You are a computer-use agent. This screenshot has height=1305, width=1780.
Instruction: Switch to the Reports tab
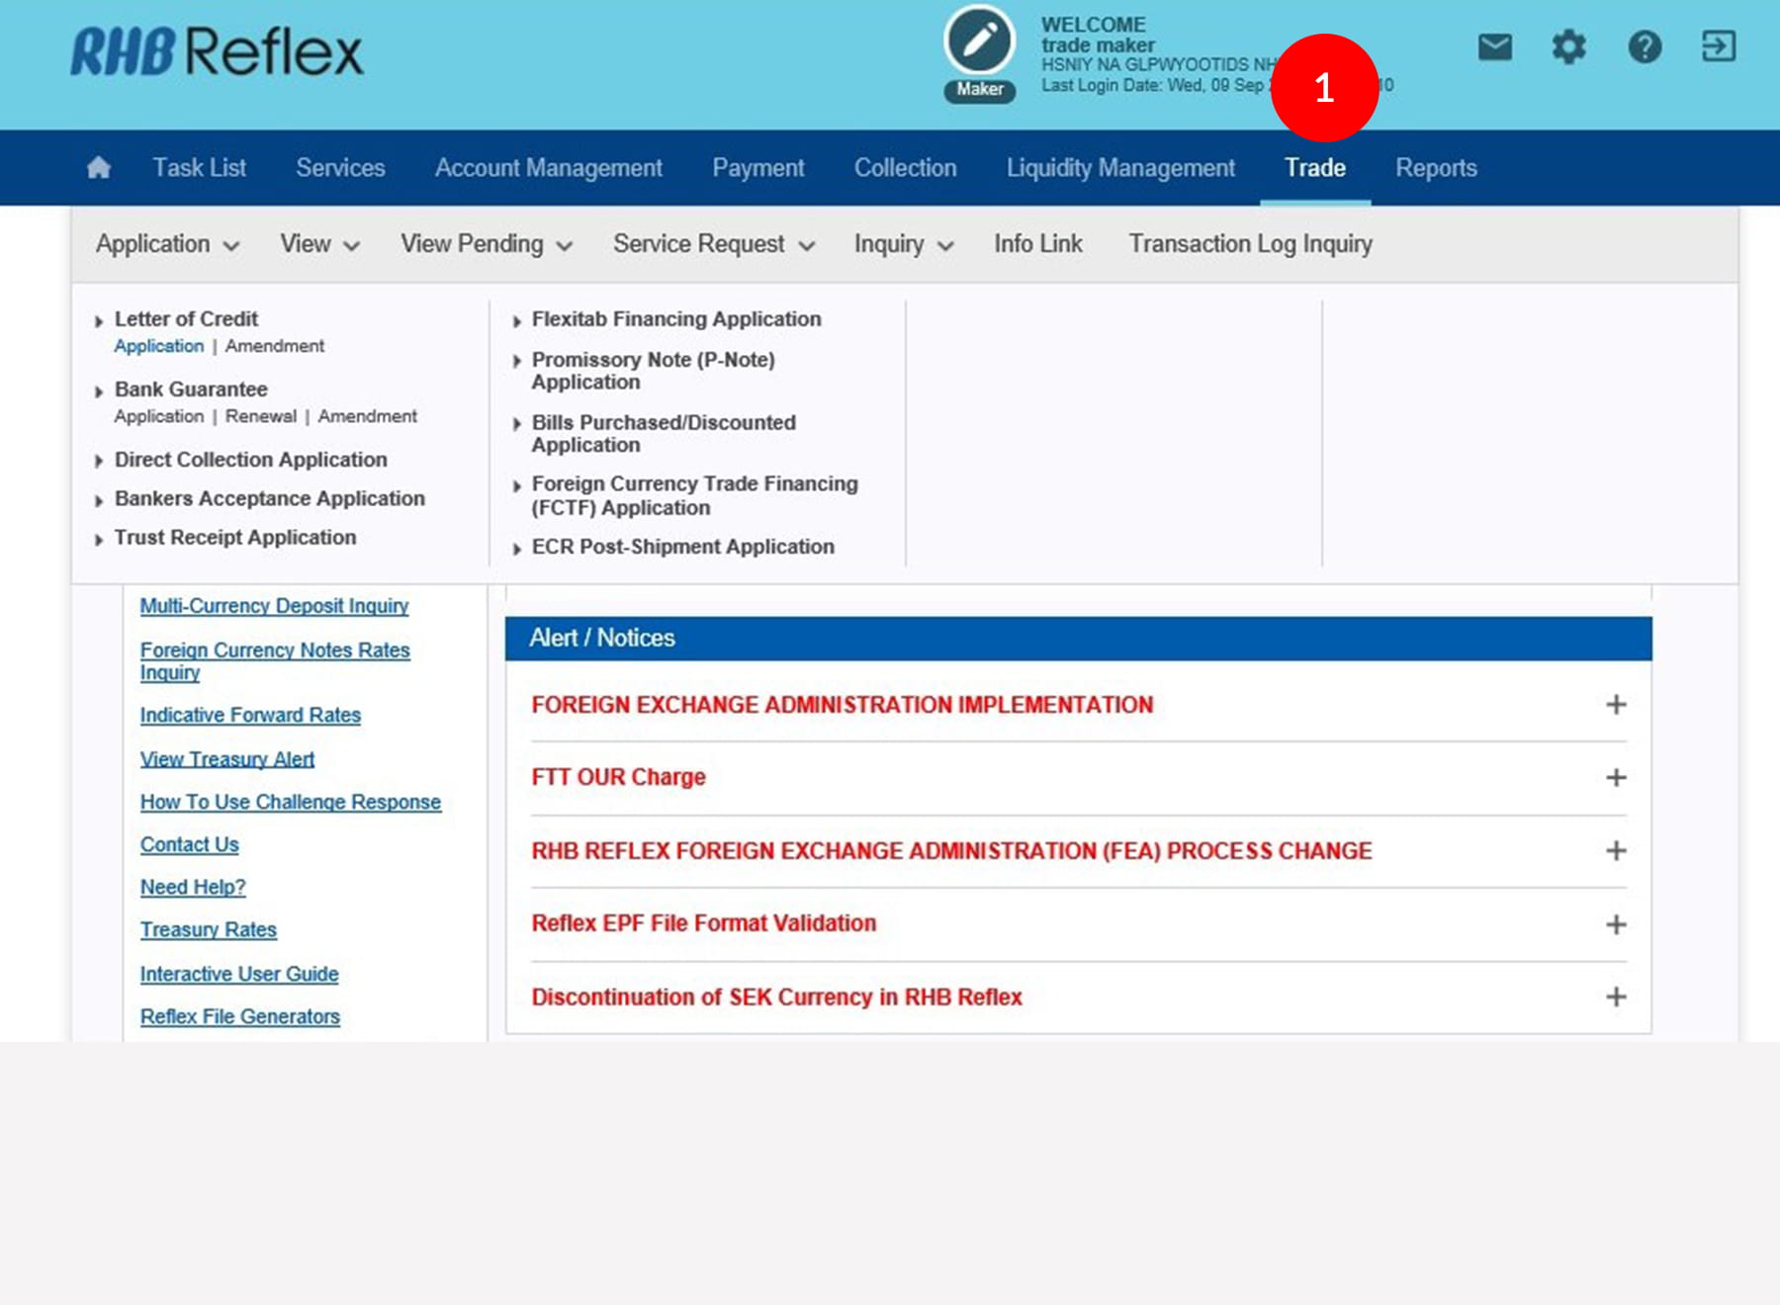click(1435, 168)
